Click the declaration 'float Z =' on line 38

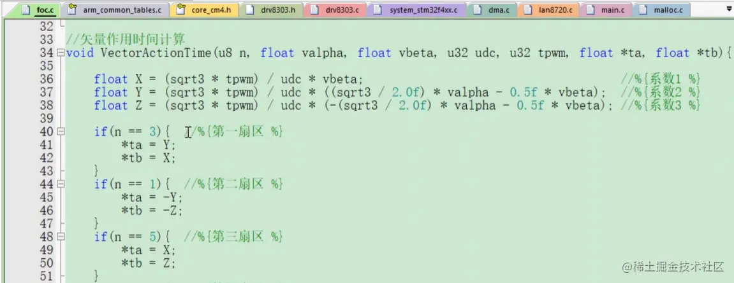pos(124,106)
